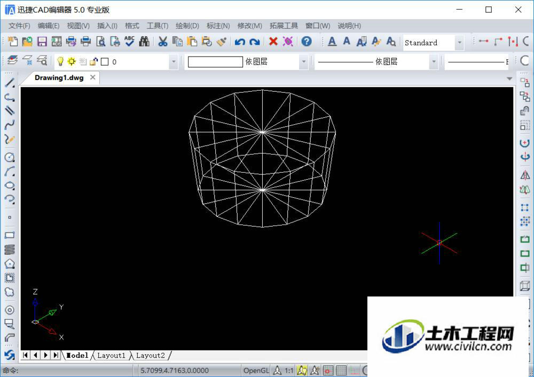
Task: Select the Revision Cloud tool in left toolbar
Action: coord(10,292)
